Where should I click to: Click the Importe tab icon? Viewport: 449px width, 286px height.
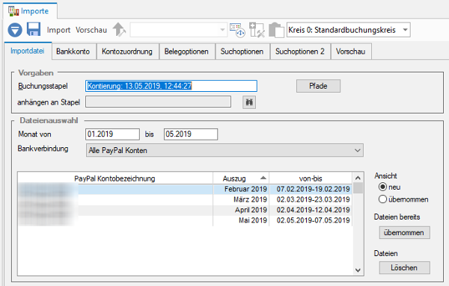[13, 11]
